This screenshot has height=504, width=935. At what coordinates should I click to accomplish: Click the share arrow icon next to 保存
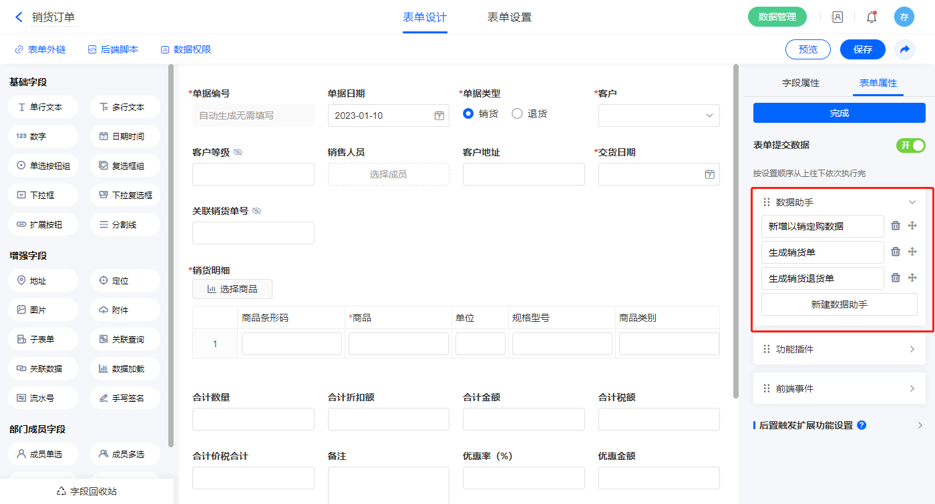click(x=905, y=49)
